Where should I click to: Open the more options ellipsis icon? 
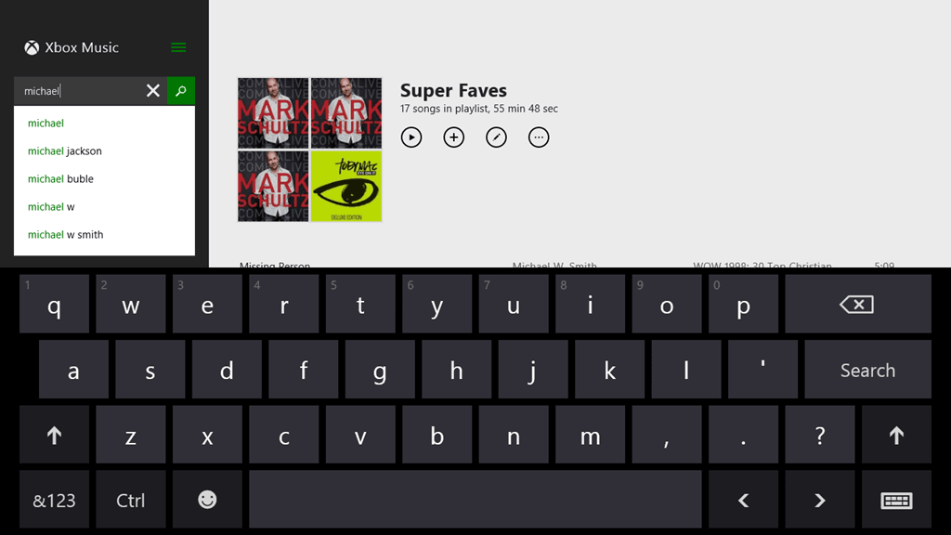(539, 137)
